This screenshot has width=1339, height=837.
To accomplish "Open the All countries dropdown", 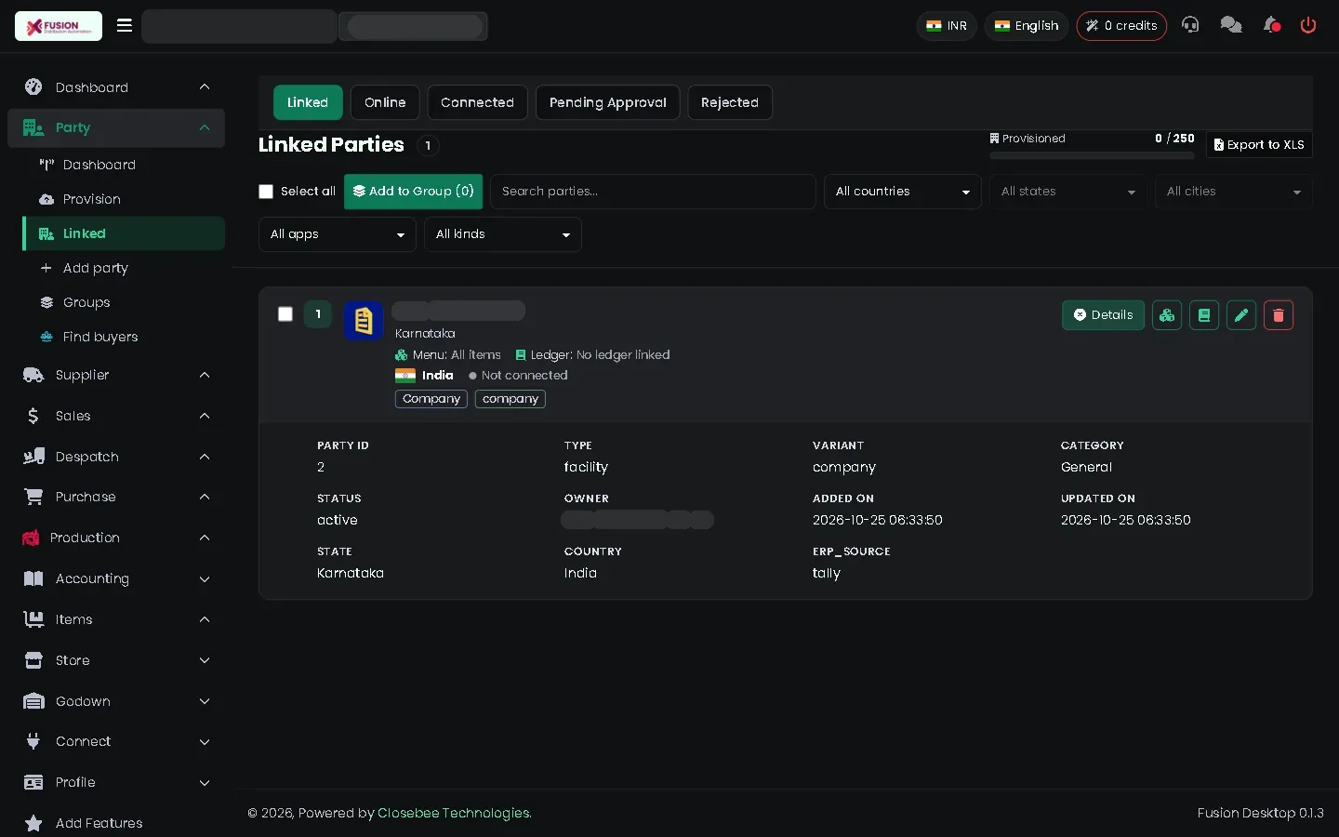I will click(x=902, y=192).
